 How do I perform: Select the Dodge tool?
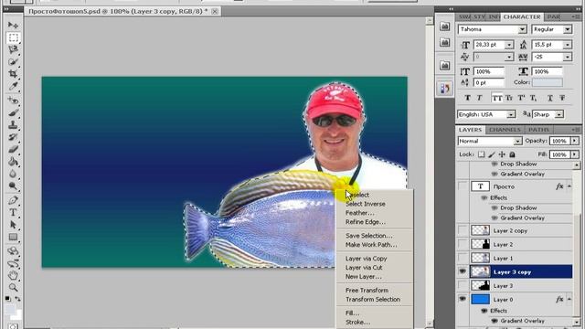(x=13, y=186)
